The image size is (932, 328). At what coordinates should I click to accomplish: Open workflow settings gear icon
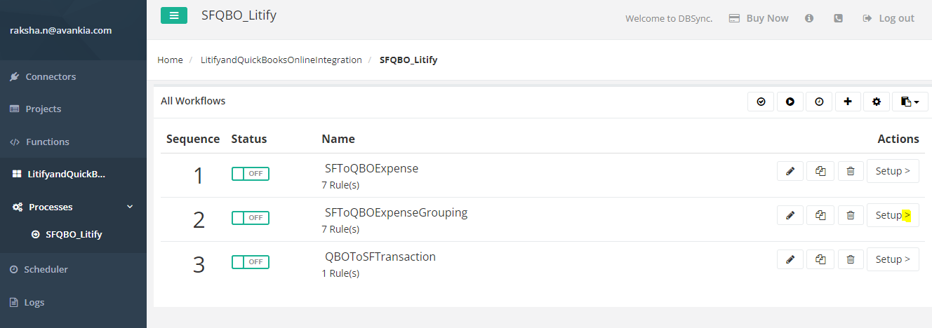click(x=876, y=102)
